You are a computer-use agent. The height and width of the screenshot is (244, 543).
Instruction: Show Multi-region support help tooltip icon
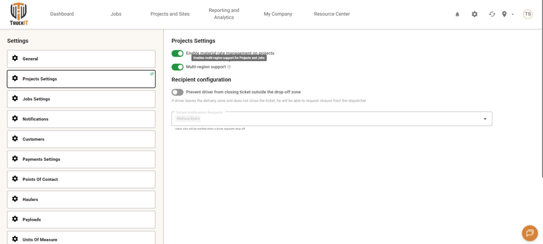[x=229, y=67]
